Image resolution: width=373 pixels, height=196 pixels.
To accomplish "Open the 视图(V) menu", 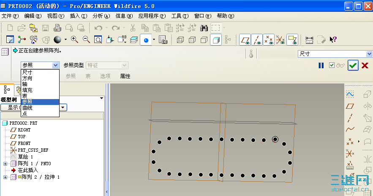I will point(56,16).
